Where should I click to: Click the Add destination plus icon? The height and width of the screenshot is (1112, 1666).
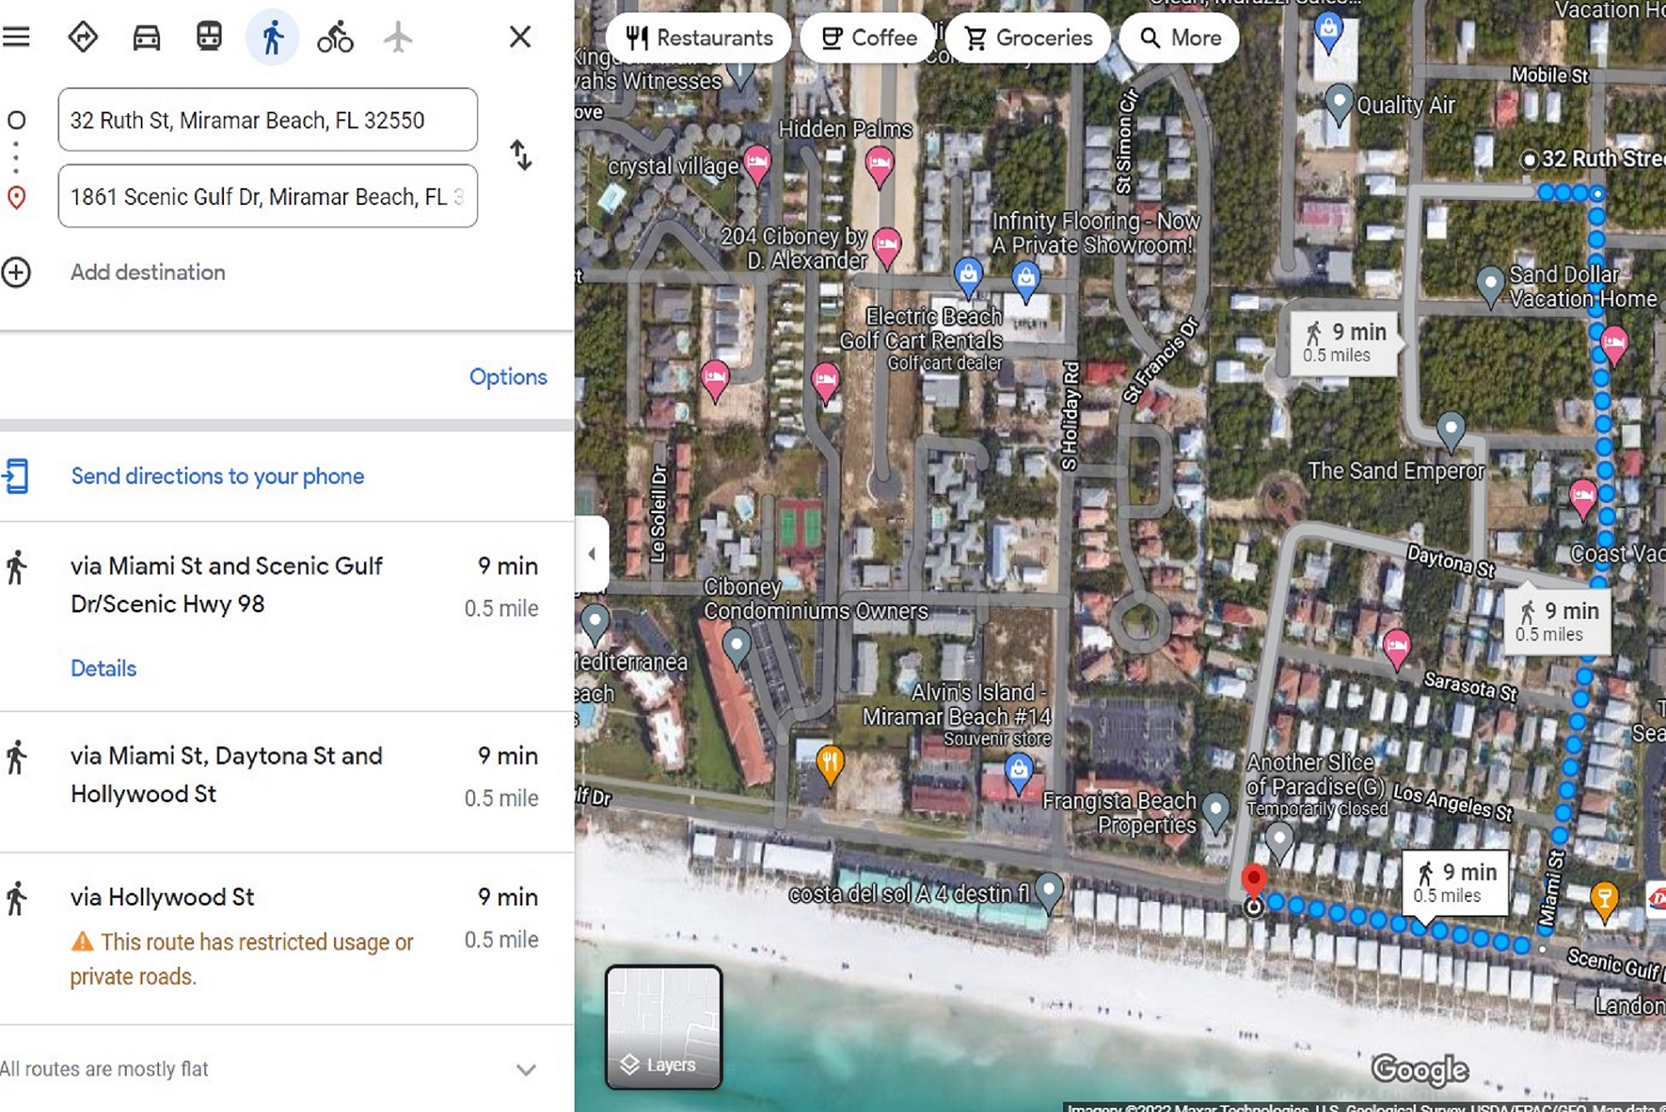(17, 272)
